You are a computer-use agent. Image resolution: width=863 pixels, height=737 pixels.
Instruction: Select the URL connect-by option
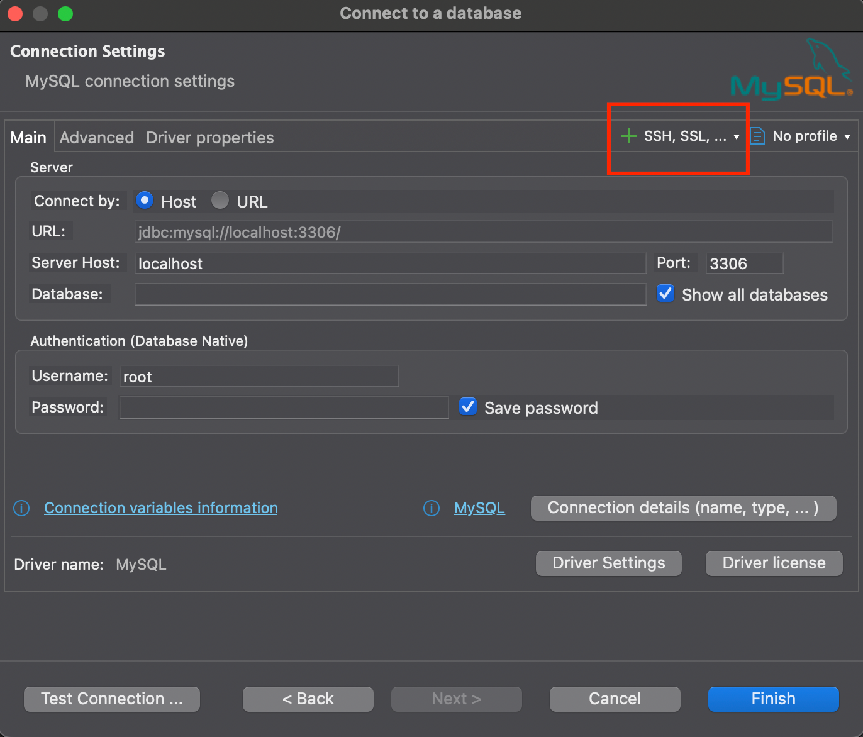tap(220, 201)
